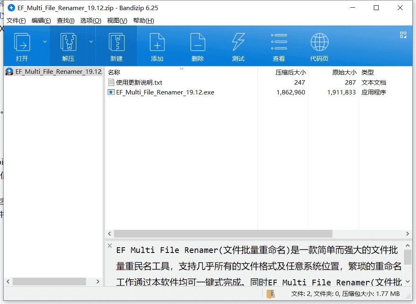The image size is (416, 304).
Task: Click the toolbar layout grid icon
Action: click(x=403, y=35)
